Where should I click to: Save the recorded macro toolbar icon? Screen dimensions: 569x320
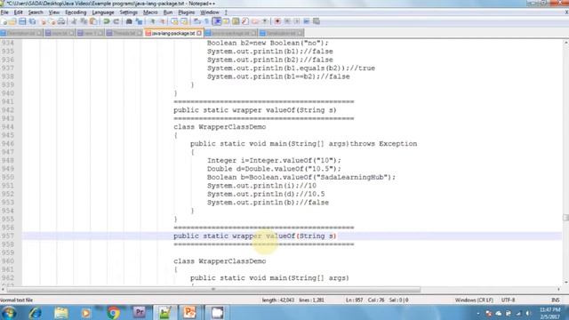[317, 21]
